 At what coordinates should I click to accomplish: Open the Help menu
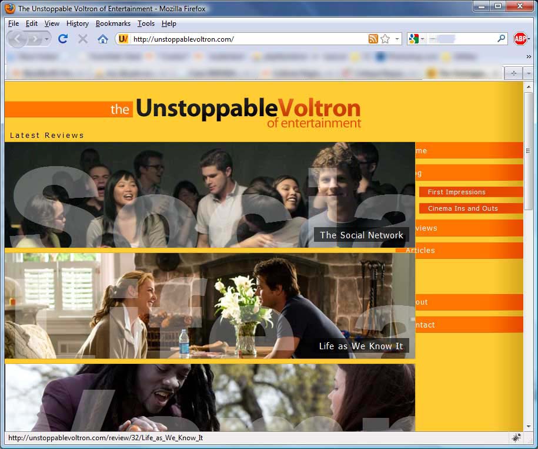(x=169, y=23)
